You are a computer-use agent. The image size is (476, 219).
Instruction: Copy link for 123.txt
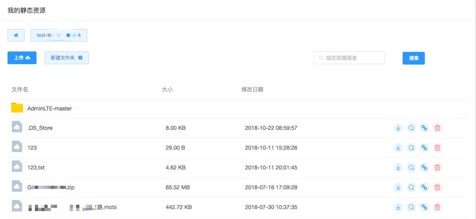[x=424, y=168]
